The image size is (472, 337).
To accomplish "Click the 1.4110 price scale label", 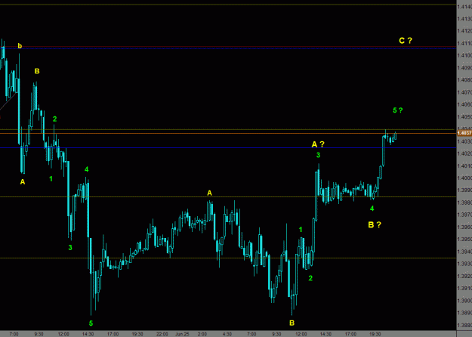I will coord(464,43).
